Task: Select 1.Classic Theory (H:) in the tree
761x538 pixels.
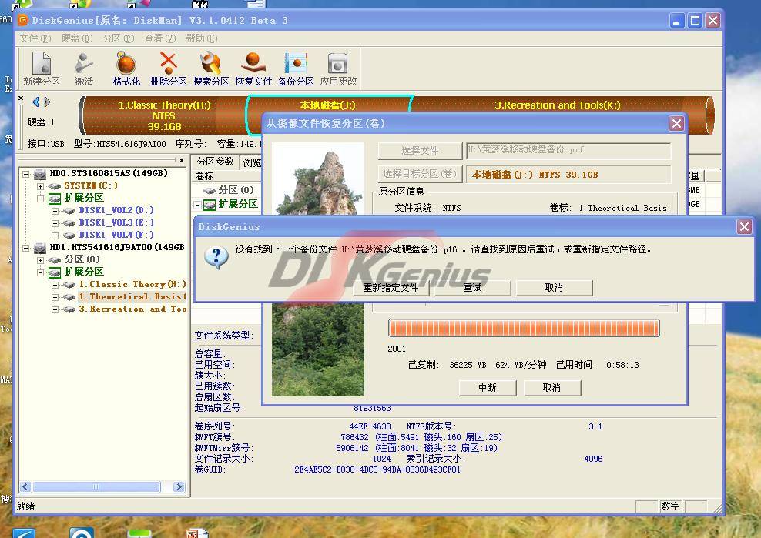Action: (x=132, y=285)
